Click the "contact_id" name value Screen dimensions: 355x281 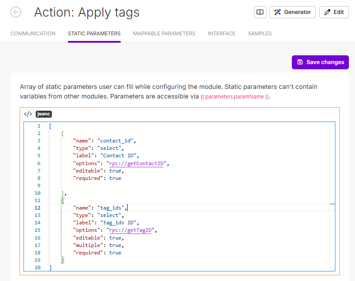coord(117,141)
